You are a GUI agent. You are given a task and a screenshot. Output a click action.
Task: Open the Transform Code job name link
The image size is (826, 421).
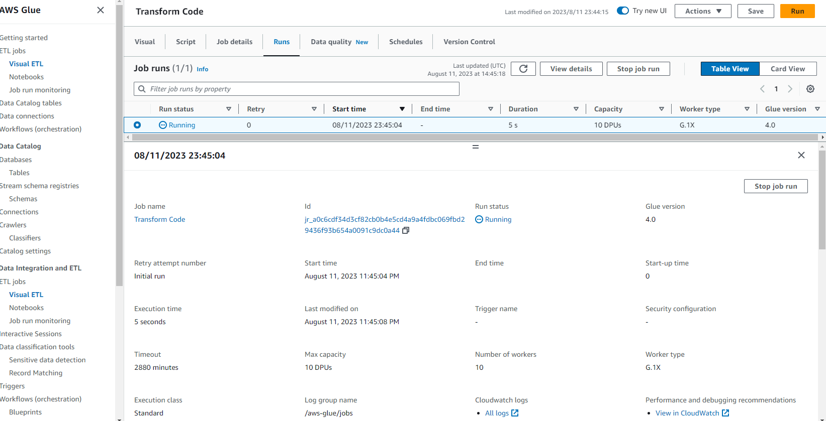(160, 219)
